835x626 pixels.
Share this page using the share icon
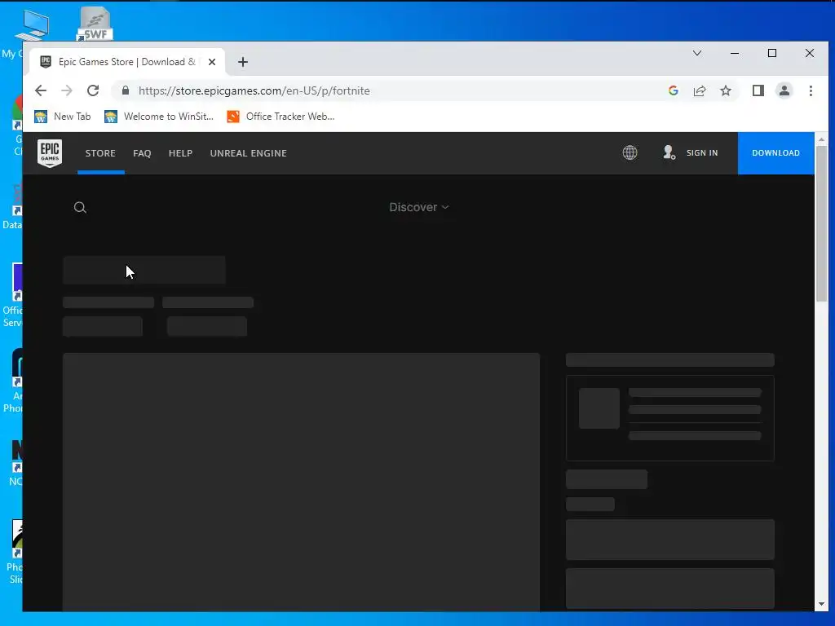(699, 90)
